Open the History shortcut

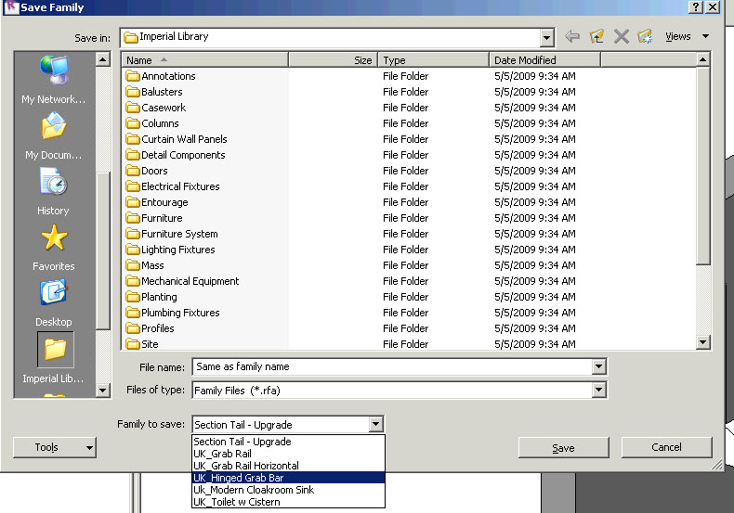pyautogui.click(x=53, y=191)
